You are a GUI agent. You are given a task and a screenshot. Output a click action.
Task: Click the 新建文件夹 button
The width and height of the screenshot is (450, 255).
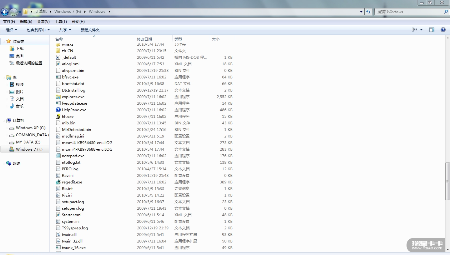[90, 30]
